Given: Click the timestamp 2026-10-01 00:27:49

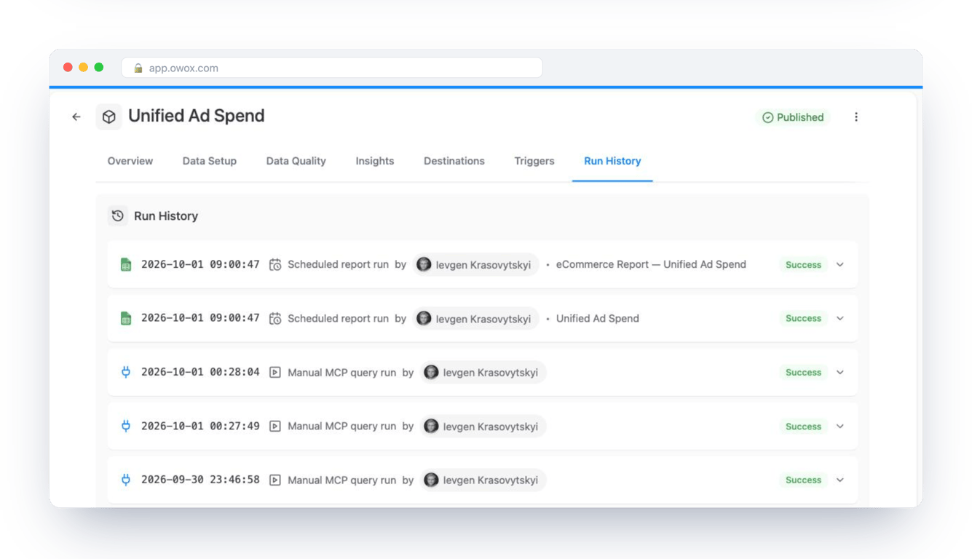Looking at the screenshot, I should pos(200,426).
